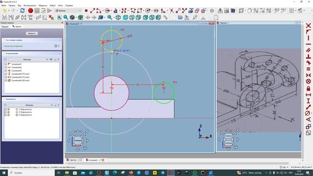Click the red macro record button

pos(30,11)
